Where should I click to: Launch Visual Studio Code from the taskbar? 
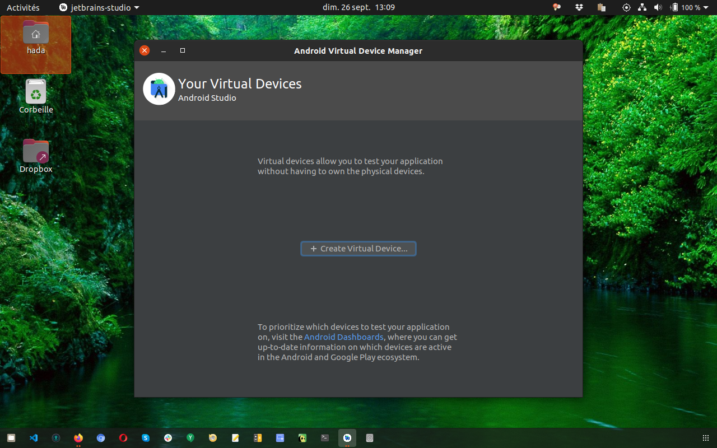click(34, 438)
